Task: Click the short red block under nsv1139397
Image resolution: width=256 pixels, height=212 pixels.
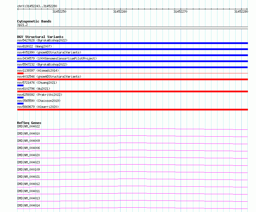Action: (x=20, y=73)
